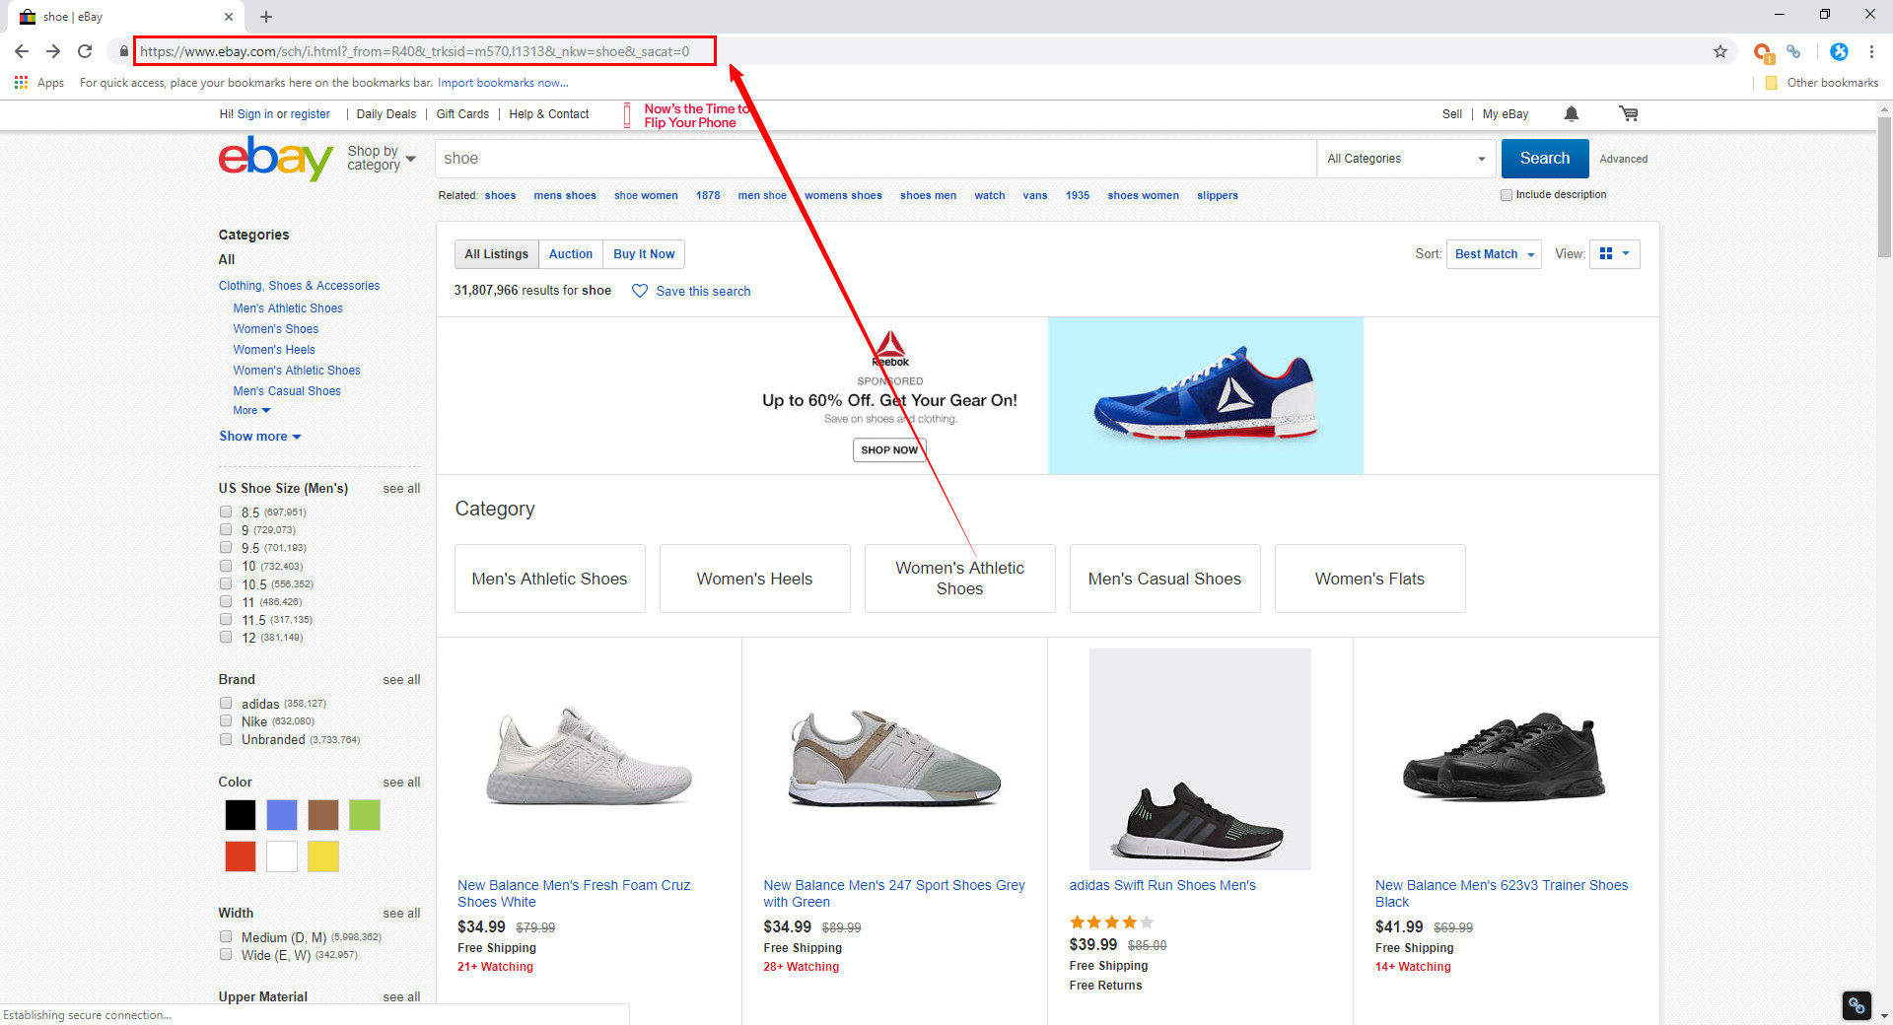Click the orange extension icon in the toolbar
The height and width of the screenshot is (1025, 1893).
point(1763,52)
